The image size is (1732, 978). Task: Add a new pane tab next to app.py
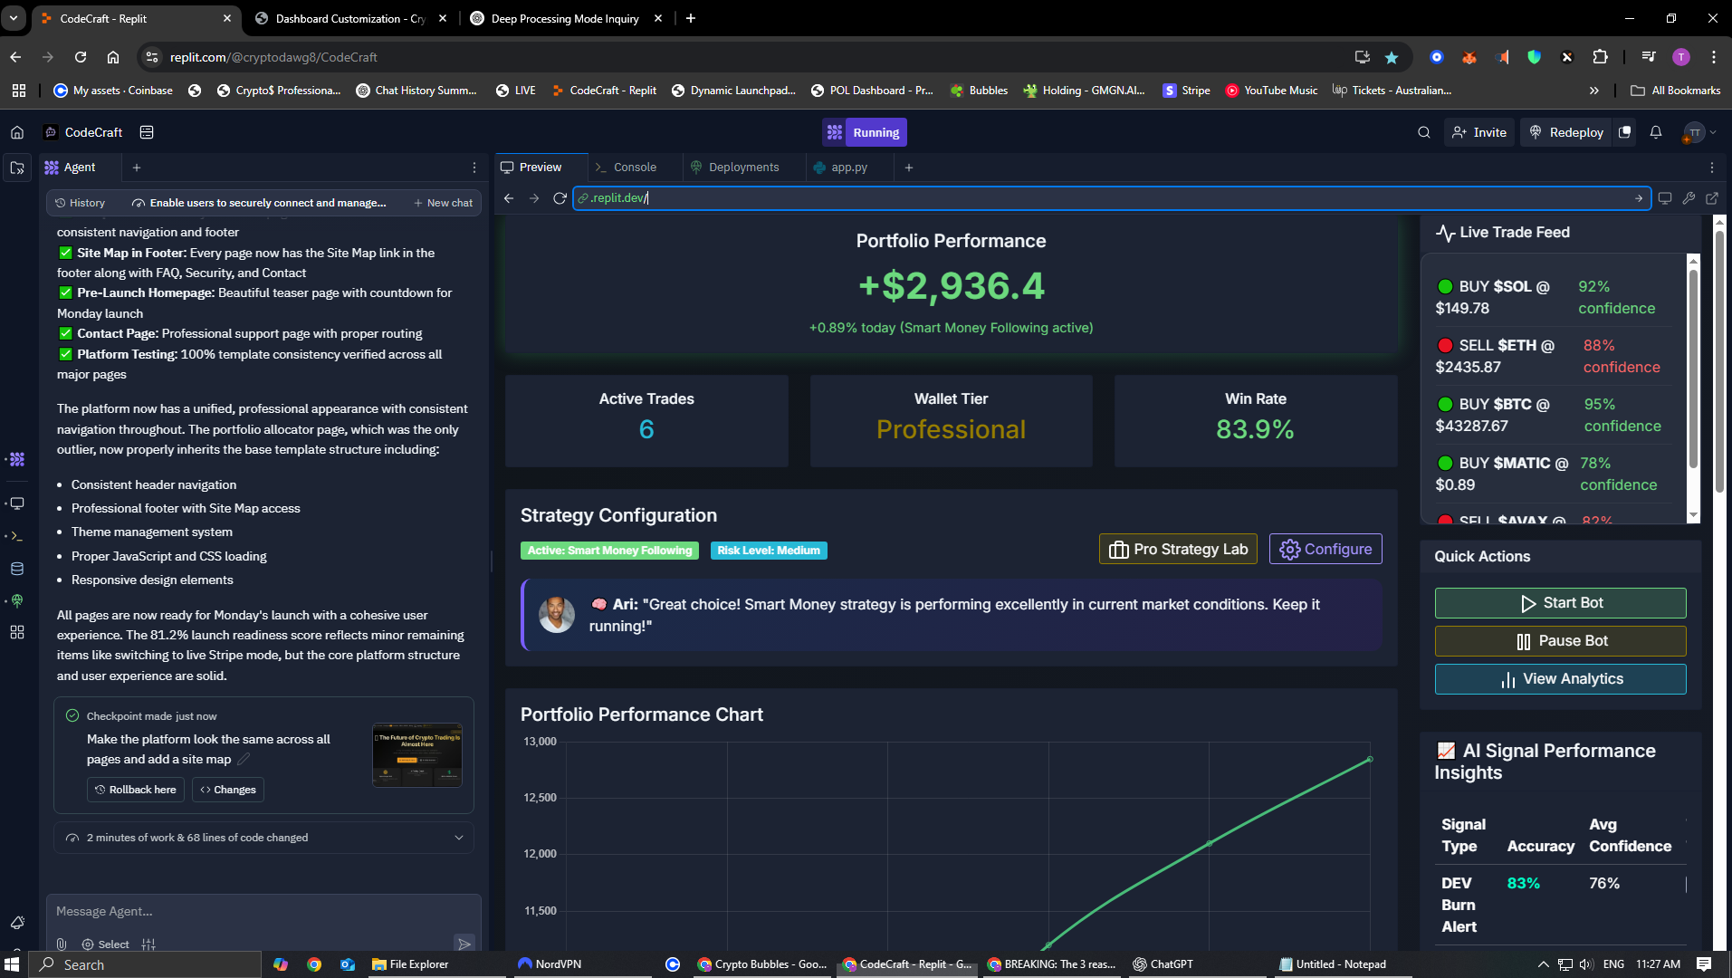(x=909, y=168)
